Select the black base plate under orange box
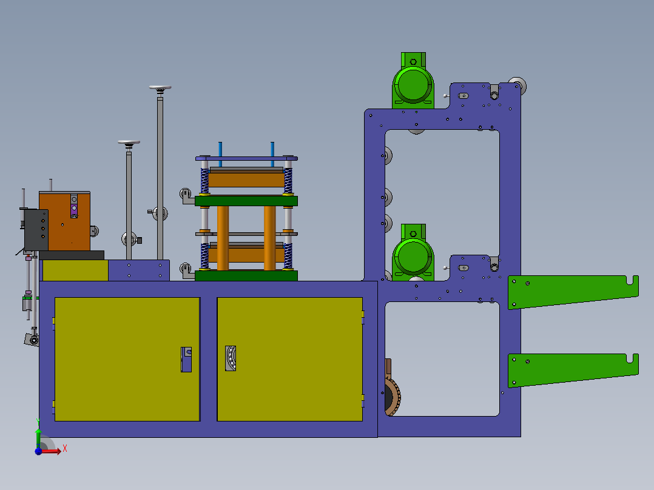The width and height of the screenshot is (654, 490). [x=72, y=255]
